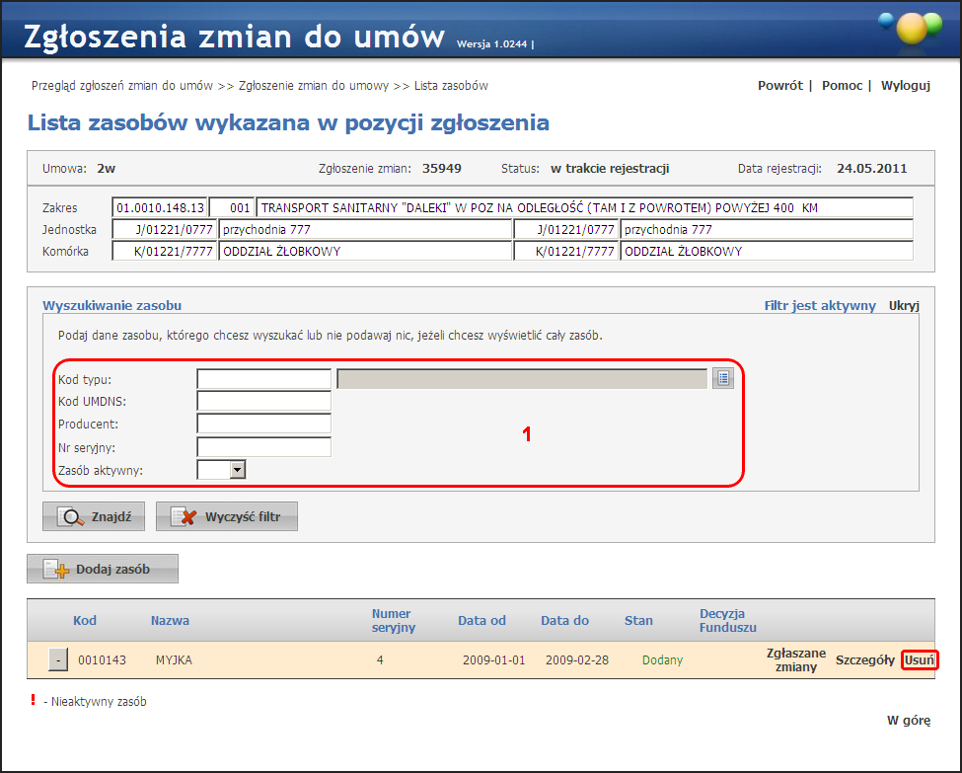
Task: Click into the Producent field
Action: [x=263, y=424]
